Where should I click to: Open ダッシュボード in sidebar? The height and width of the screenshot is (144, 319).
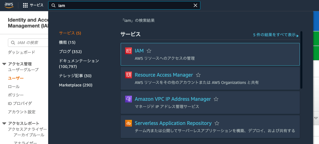tap(21, 52)
